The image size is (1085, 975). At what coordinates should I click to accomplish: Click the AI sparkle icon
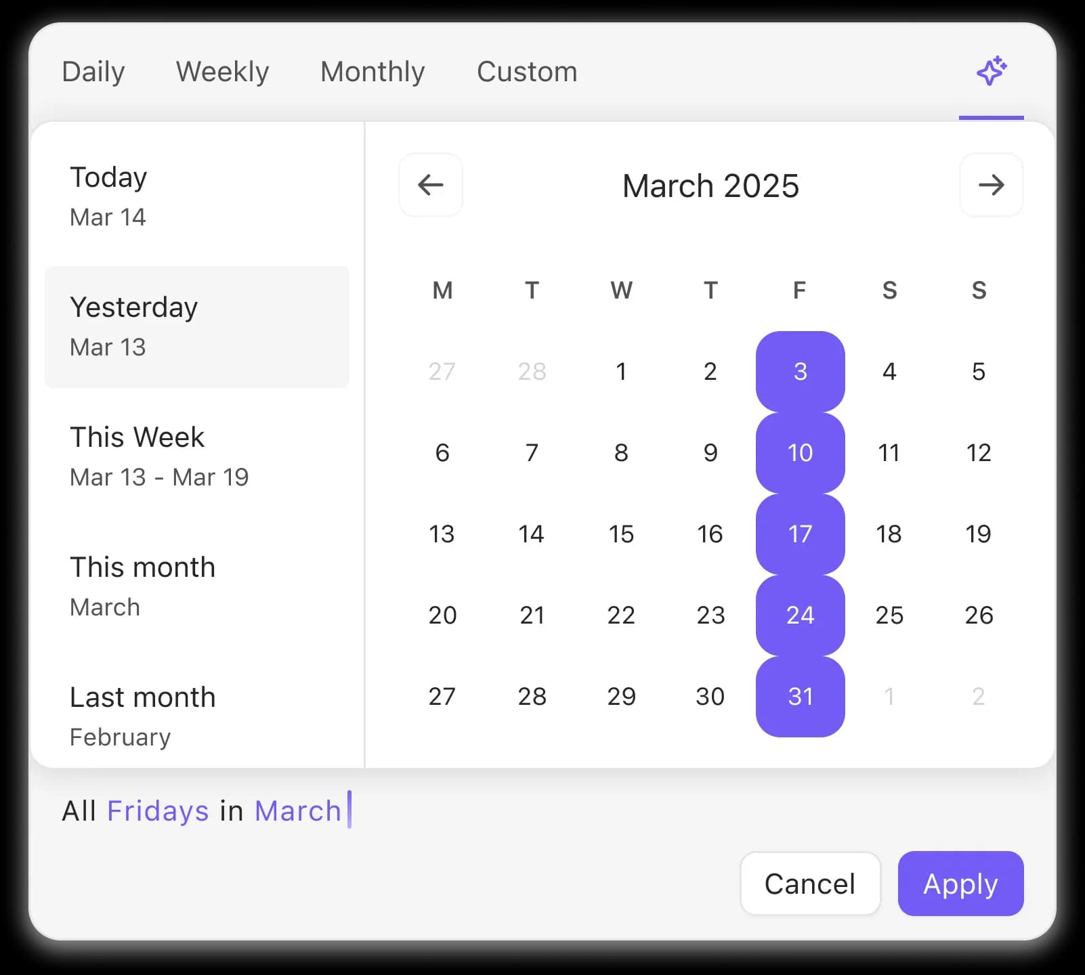(x=991, y=70)
